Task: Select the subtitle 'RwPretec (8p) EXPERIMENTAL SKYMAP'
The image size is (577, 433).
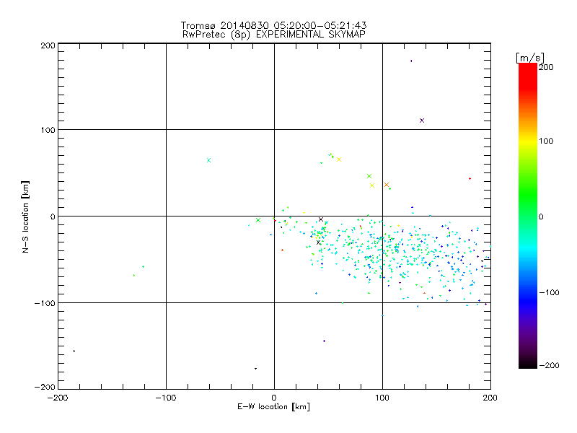Action: 274,34
